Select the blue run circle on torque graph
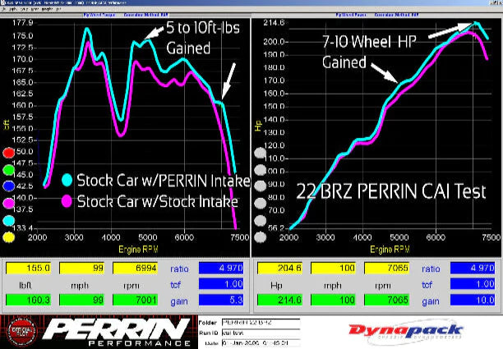503x349 pixels. [x=9, y=186]
